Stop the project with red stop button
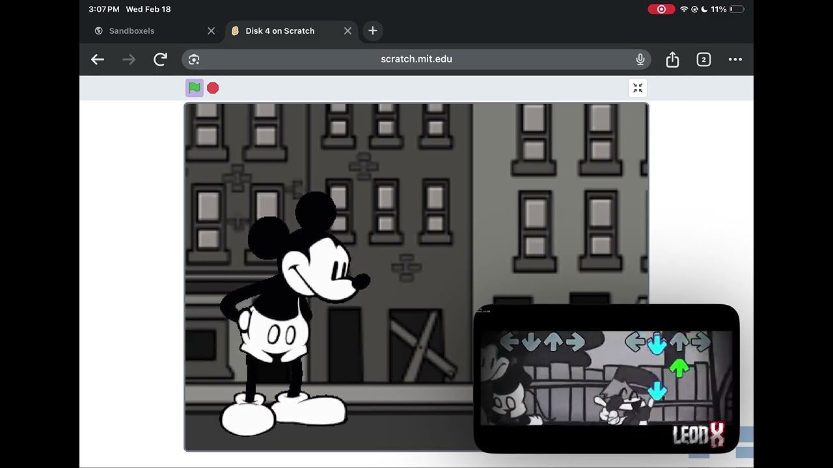 click(x=213, y=88)
